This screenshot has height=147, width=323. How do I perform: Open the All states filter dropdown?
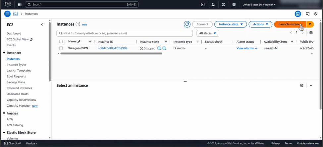point(208,33)
